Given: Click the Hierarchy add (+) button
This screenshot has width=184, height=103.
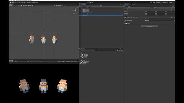Looking at the screenshot, I should [x=80, y=5].
